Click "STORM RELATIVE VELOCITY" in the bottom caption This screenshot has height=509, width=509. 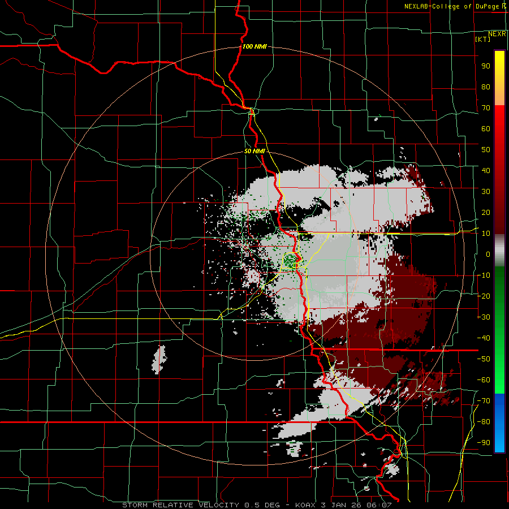pos(180,505)
